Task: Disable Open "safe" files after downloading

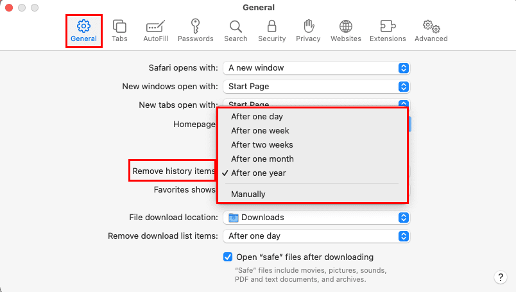Action: [x=228, y=257]
